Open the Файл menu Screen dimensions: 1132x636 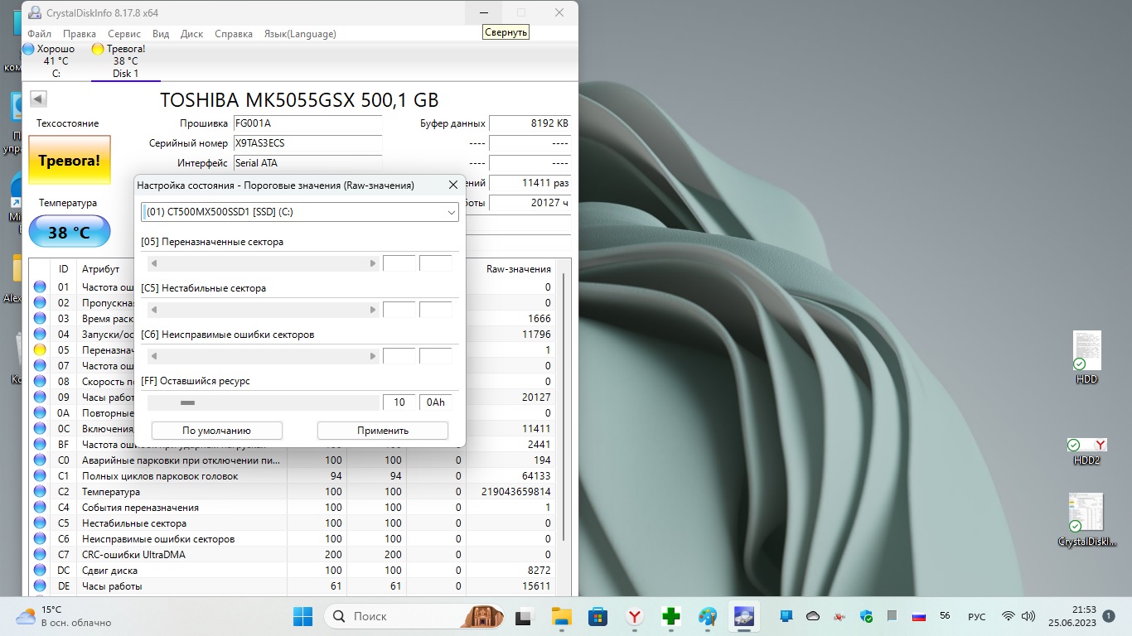click(x=39, y=34)
